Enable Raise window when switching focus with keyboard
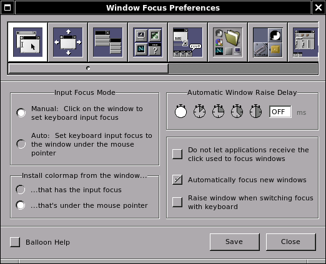The height and width of the screenshot is (264, 326). click(x=177, y=202)
